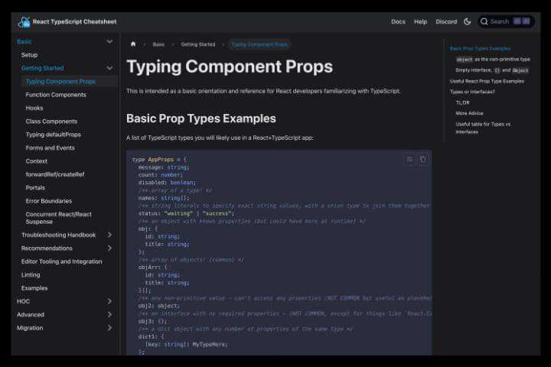Click Typing Component Props breadcrumb pill
This screenshot has height=367, width=551.
259,44
